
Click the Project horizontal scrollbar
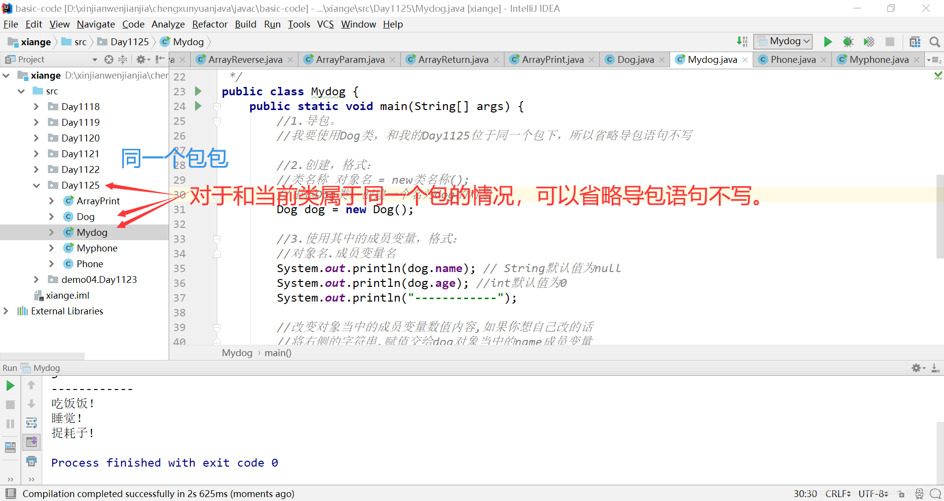[42, 356]
